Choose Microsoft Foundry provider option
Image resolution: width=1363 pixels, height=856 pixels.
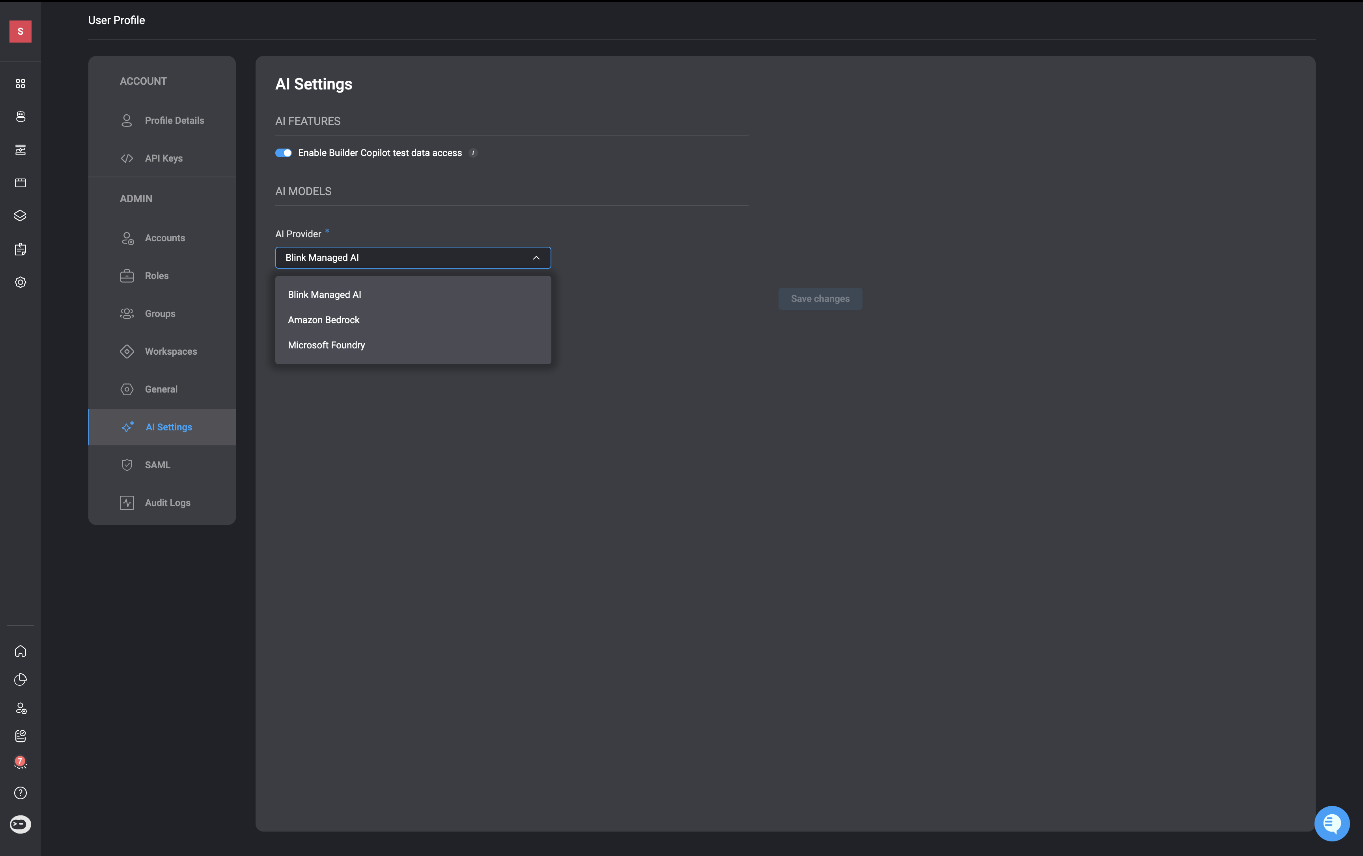pos(413,345)
